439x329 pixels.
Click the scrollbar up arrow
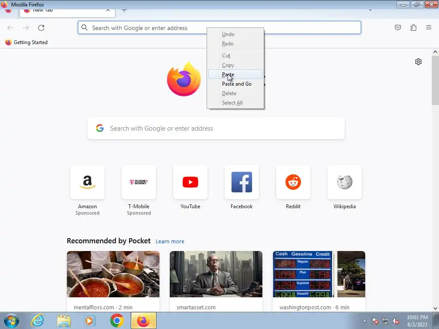pos(435,52)
